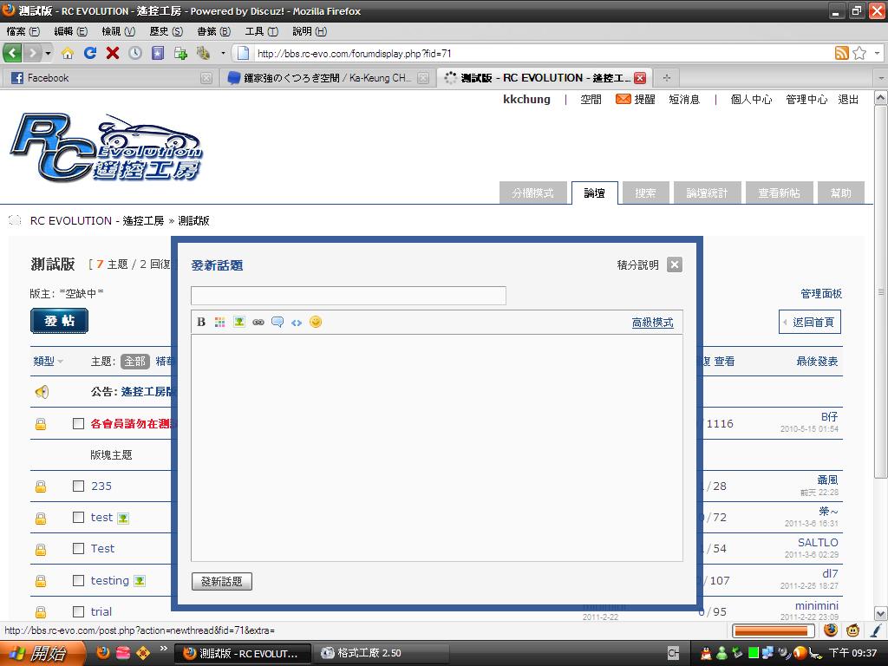Click the insert link icon in editor

[258, 322]
